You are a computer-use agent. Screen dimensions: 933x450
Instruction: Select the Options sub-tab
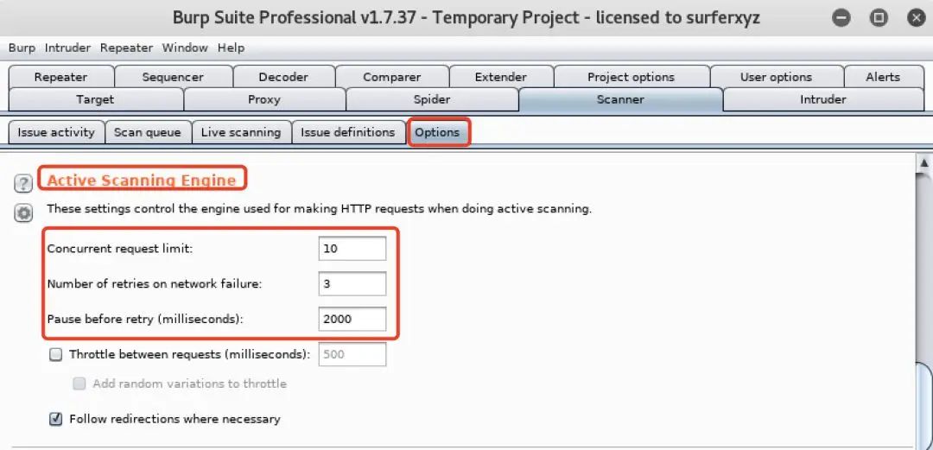tap(437, 132)
